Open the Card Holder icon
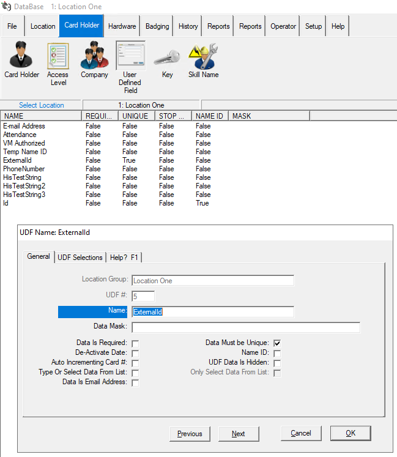This screenshot has width=397, height=457. pyautogui.click(x=21, y=55)
